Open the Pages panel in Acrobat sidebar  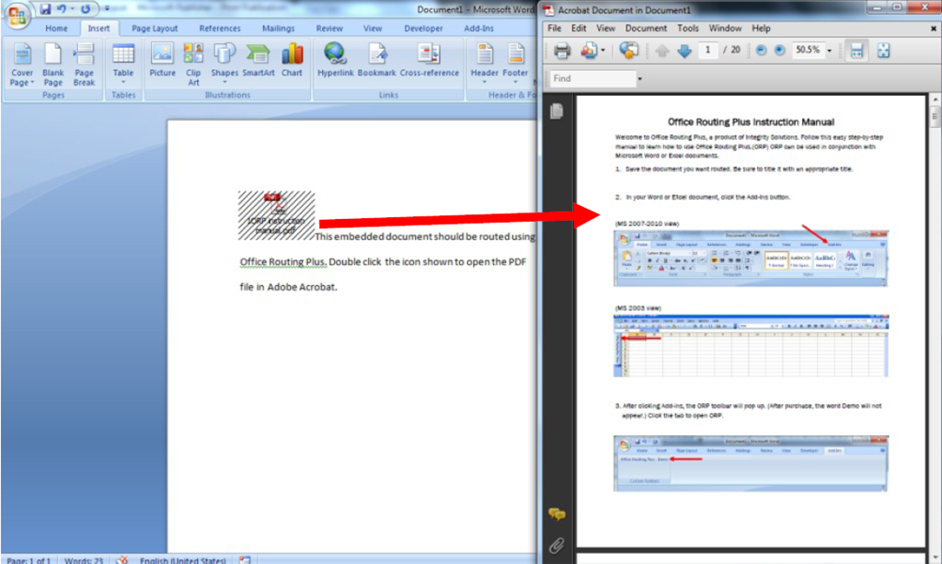(557, 111)
